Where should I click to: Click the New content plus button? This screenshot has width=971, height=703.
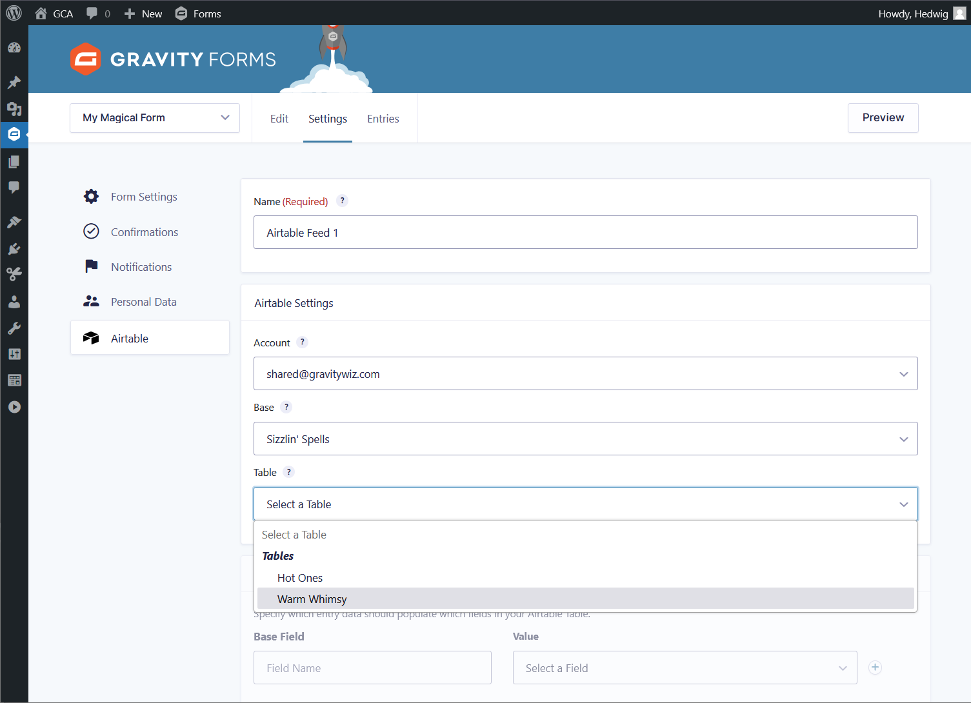[x=143, y=14]
